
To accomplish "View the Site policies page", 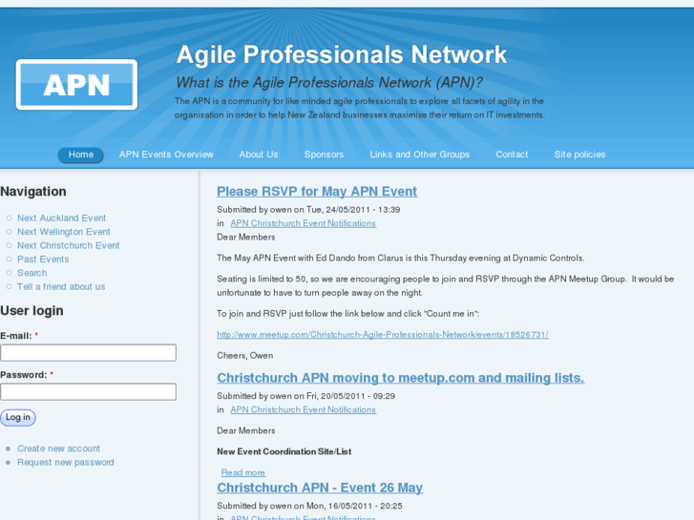I will pos(579,155).
